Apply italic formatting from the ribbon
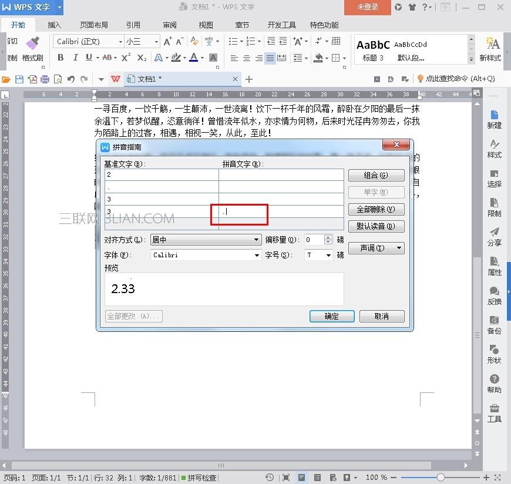Image resolution: width=511 pixels, height=484 pixels. tap(75, 58)
